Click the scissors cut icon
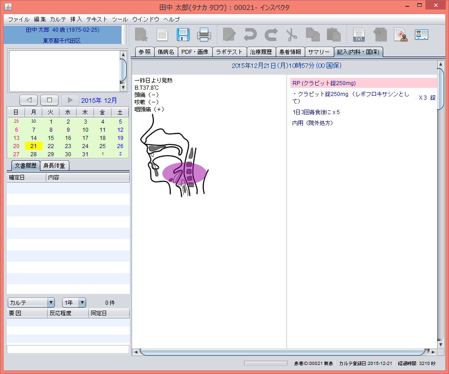This screenshot has width=449, height=374. click(291, 34)
